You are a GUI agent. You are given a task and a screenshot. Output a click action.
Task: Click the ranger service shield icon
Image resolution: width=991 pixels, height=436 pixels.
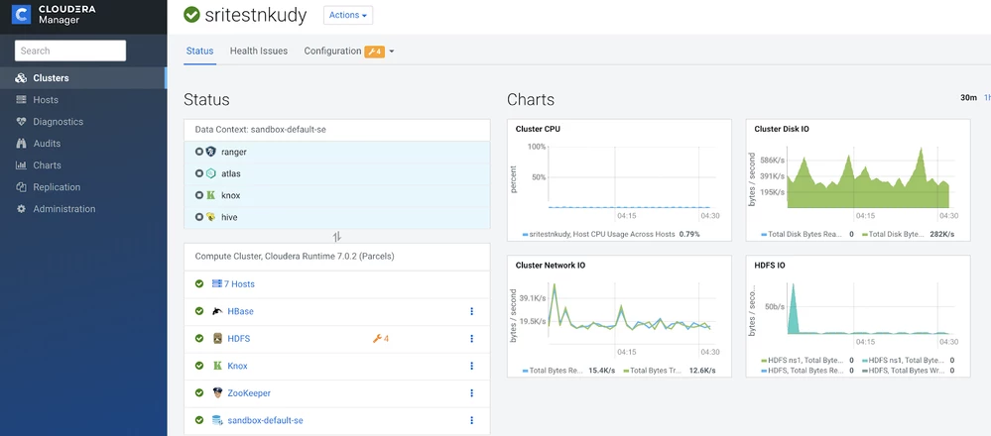click(211, 152)
